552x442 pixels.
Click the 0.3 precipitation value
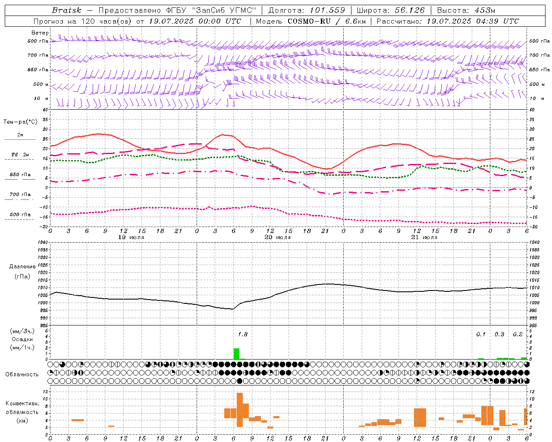coord(499,334)
